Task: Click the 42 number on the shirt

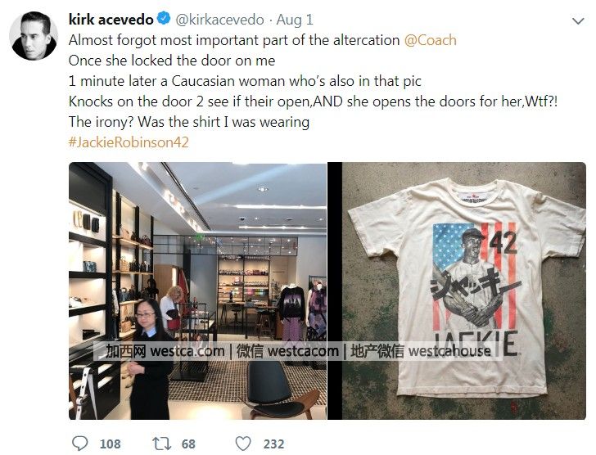Action: click(503, 242)
